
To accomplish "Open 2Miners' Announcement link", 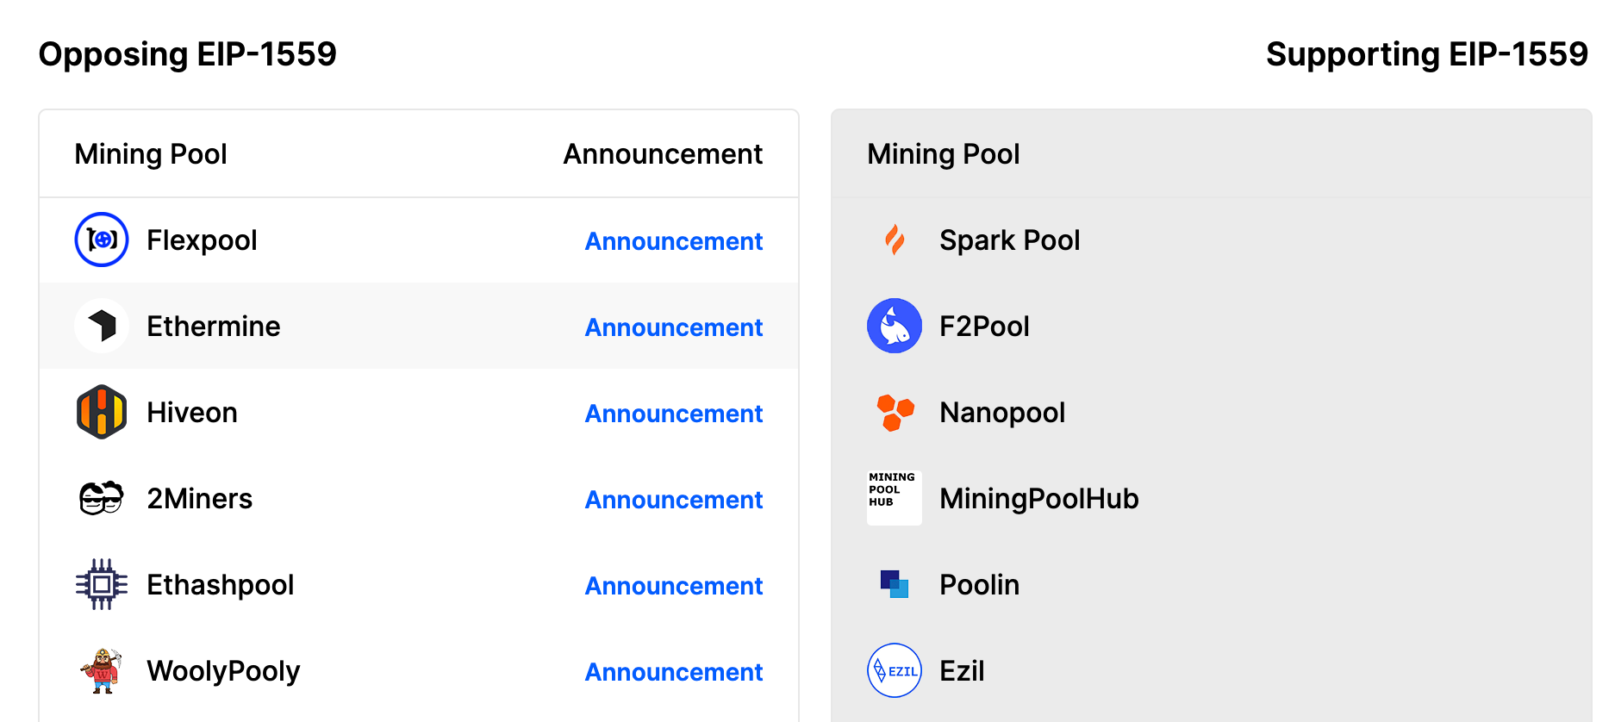I will [x=674, y=500].
